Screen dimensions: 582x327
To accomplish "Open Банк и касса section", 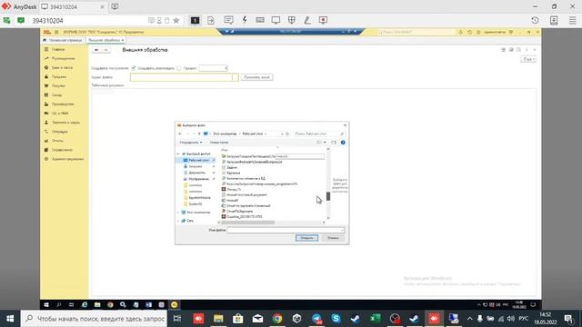I will [x=63, y=67].
